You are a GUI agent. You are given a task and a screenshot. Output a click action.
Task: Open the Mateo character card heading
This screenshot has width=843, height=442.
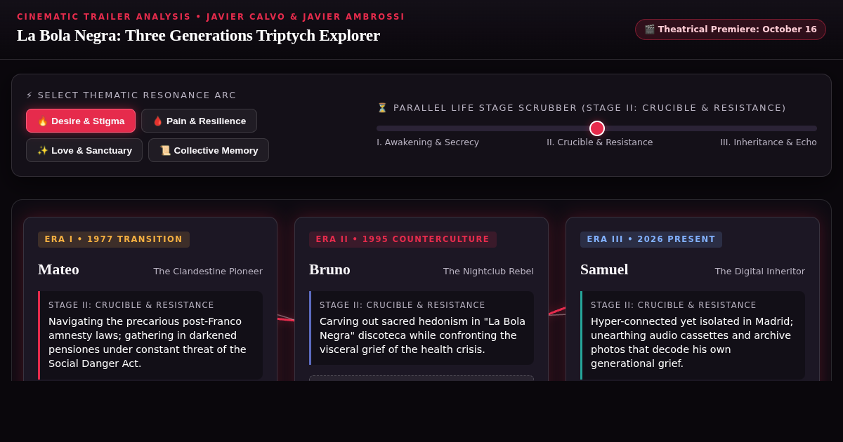click(x=58, y=269)
